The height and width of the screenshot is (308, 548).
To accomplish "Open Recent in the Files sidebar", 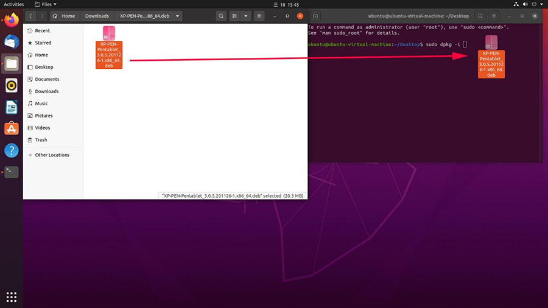I will (x=42, y=30).
